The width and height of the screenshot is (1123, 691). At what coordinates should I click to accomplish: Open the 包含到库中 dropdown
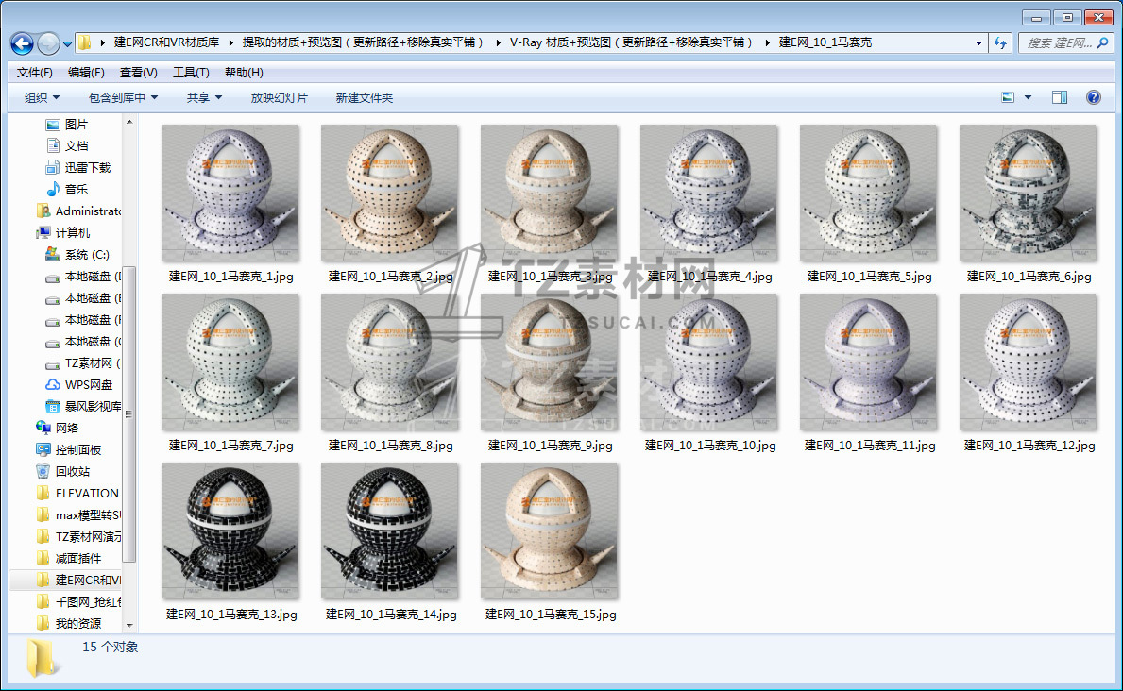click(123, 97)
